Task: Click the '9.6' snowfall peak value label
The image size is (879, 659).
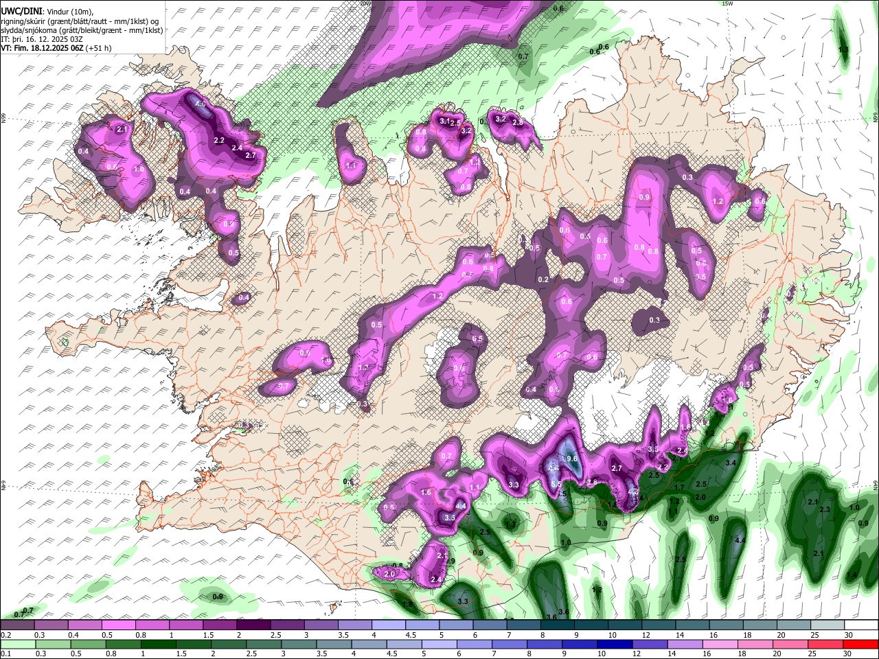Action: tap(572, 459)
